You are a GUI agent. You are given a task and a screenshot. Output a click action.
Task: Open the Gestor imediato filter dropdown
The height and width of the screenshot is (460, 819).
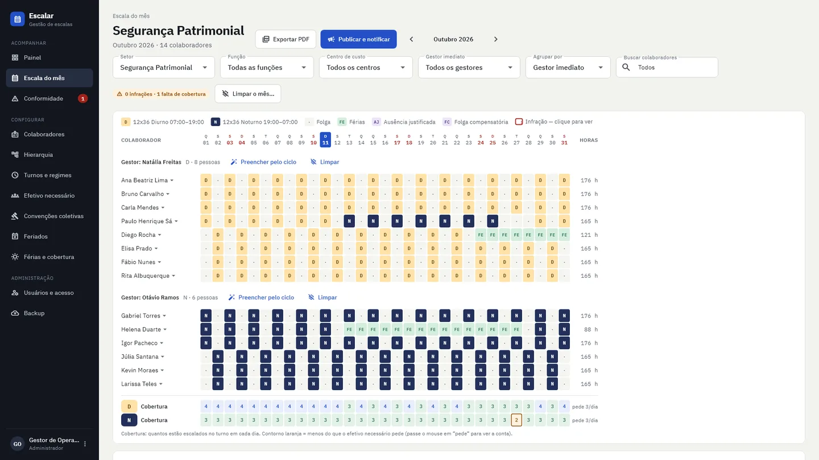(x=469, y=68)
